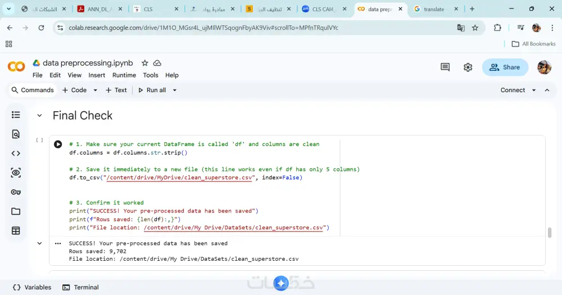Image resolution: width=562 pixels, height=295 pixels.
Task: Open the Variables panel
Action: tap(32, 288)
